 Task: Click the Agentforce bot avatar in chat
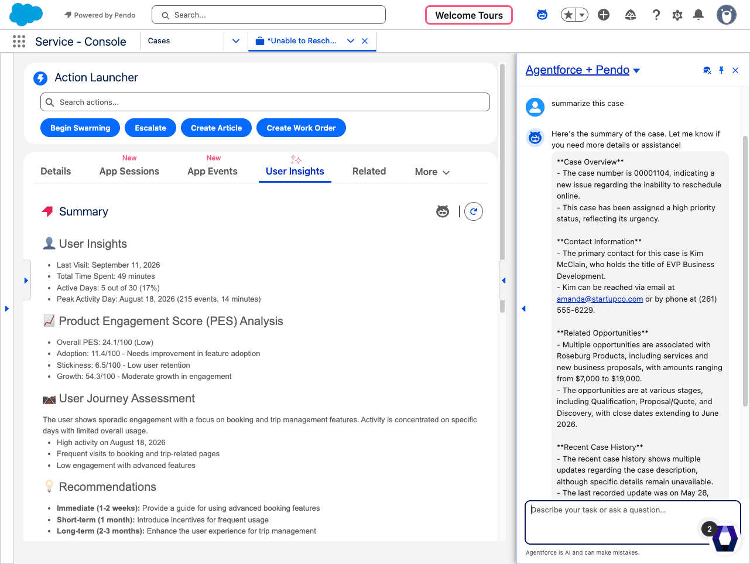pyautogui.click(x=535, y=138)
